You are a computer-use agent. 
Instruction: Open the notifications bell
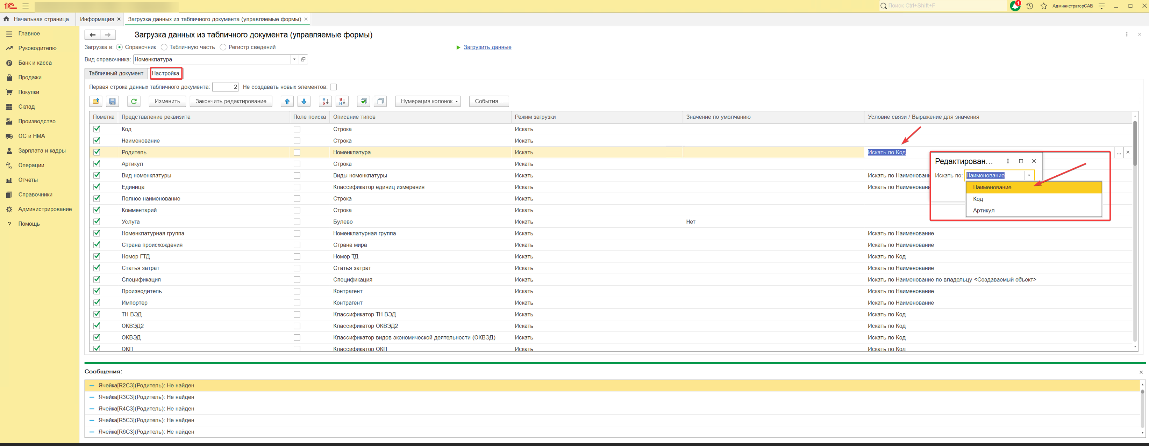coord(1015,6)
